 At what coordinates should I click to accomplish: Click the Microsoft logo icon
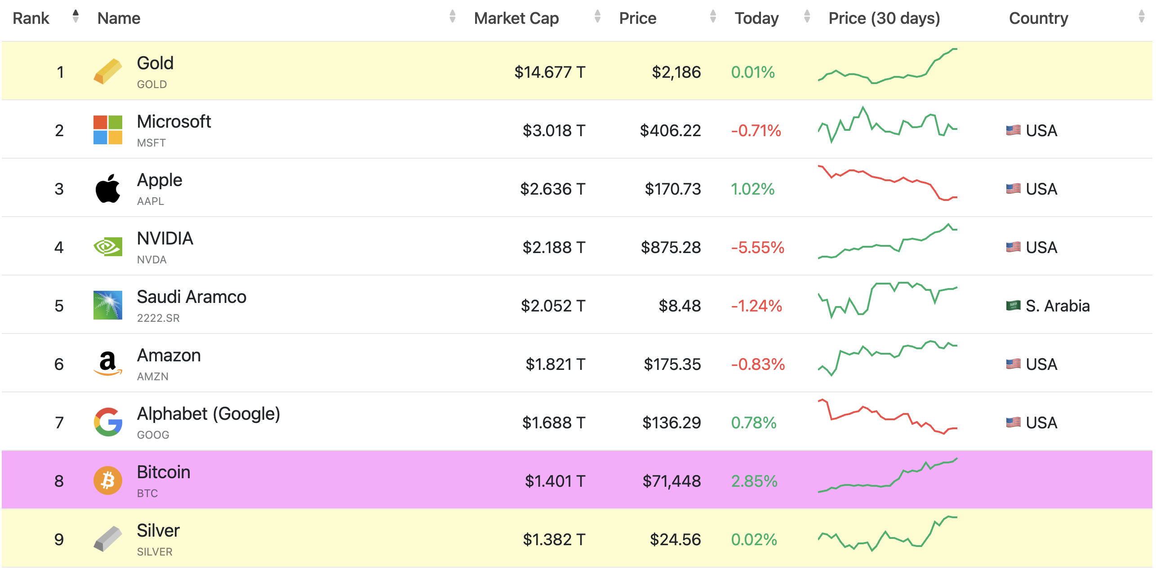pyautogui.click(x=107, y=130)
